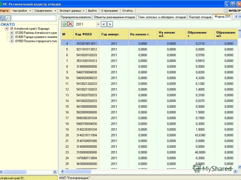Click value 6,1280 in Образовано column
Viewport: 241px width, 180px height.
tap(200, 83)
